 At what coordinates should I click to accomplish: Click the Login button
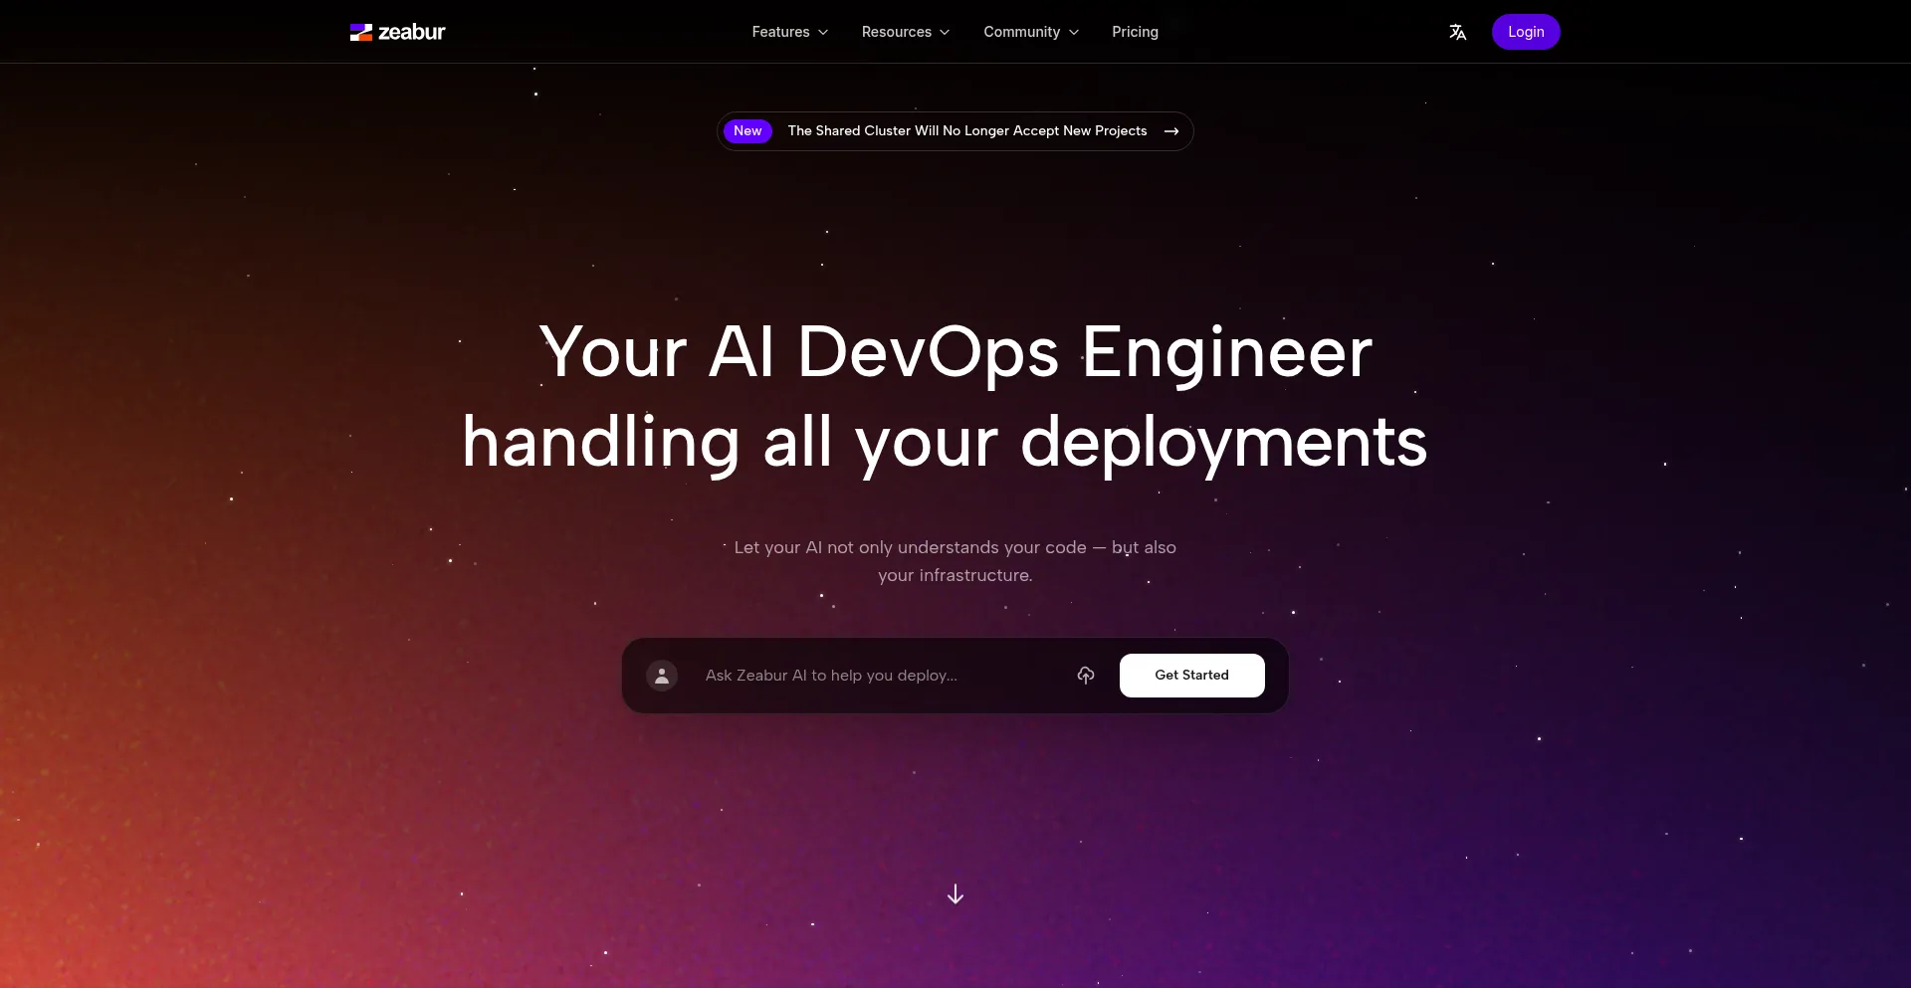(1526, 32)
